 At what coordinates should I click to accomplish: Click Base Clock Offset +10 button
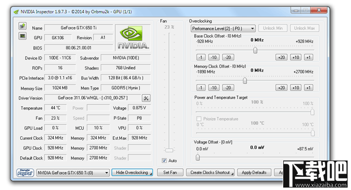296,57
